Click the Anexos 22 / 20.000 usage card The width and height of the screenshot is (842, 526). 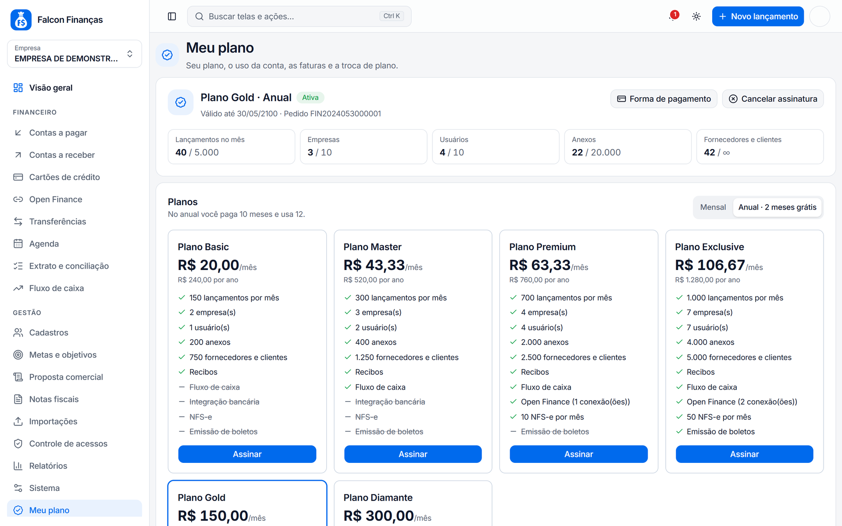[x=628, y=146]
